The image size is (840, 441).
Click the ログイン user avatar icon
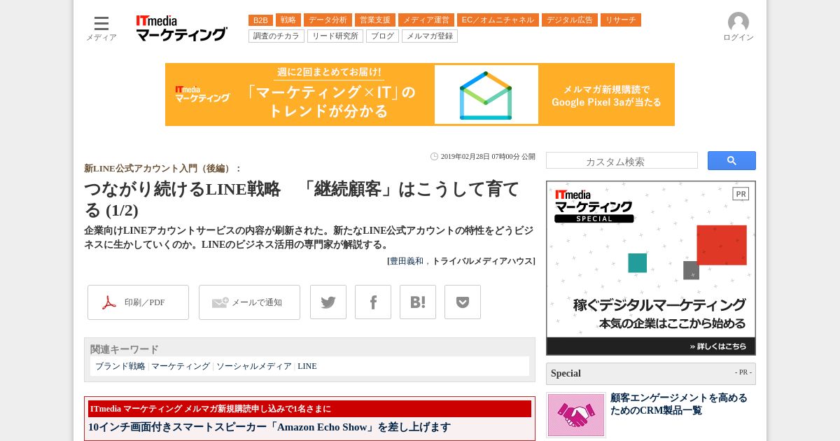click(738, 22)
